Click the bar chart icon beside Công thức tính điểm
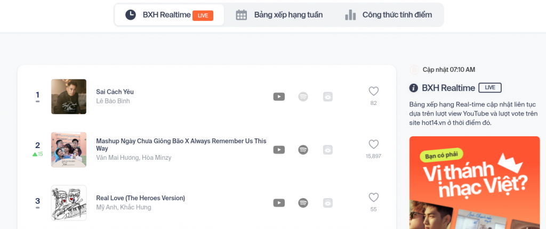This screenshot has height=229, width=546. point(350,15)
